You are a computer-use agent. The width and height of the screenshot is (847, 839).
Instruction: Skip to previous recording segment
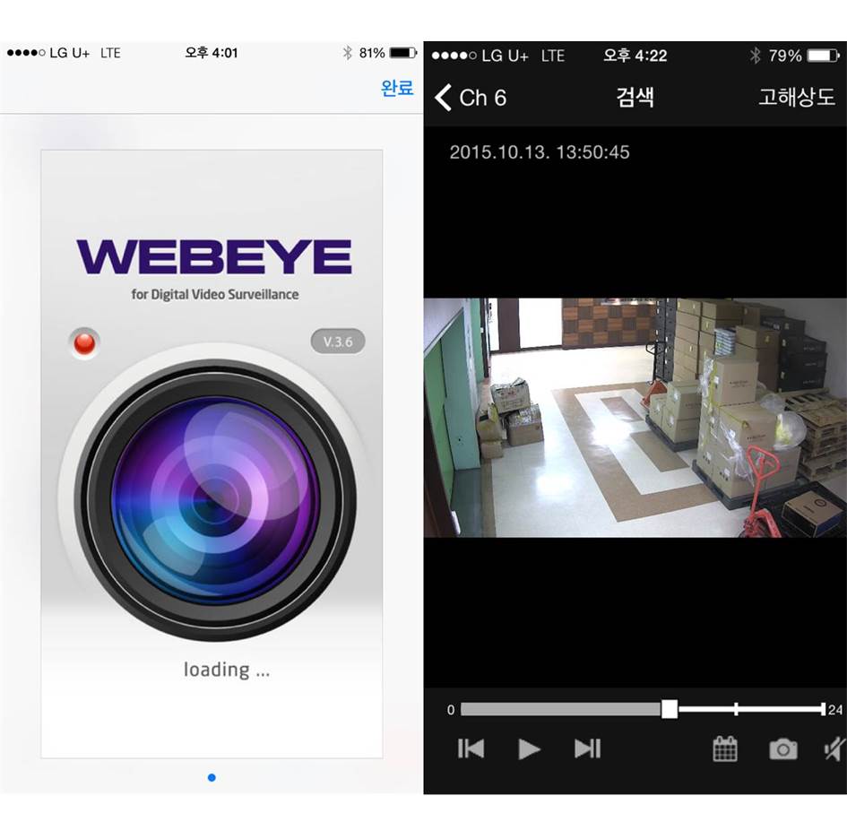click(471, 748)
